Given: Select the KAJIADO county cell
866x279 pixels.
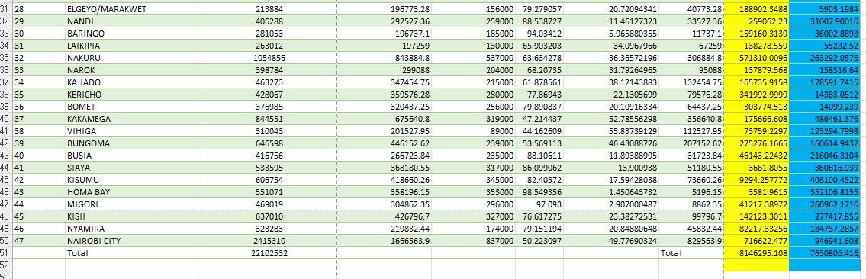Looking at the screenshot, I should (133, 82).
